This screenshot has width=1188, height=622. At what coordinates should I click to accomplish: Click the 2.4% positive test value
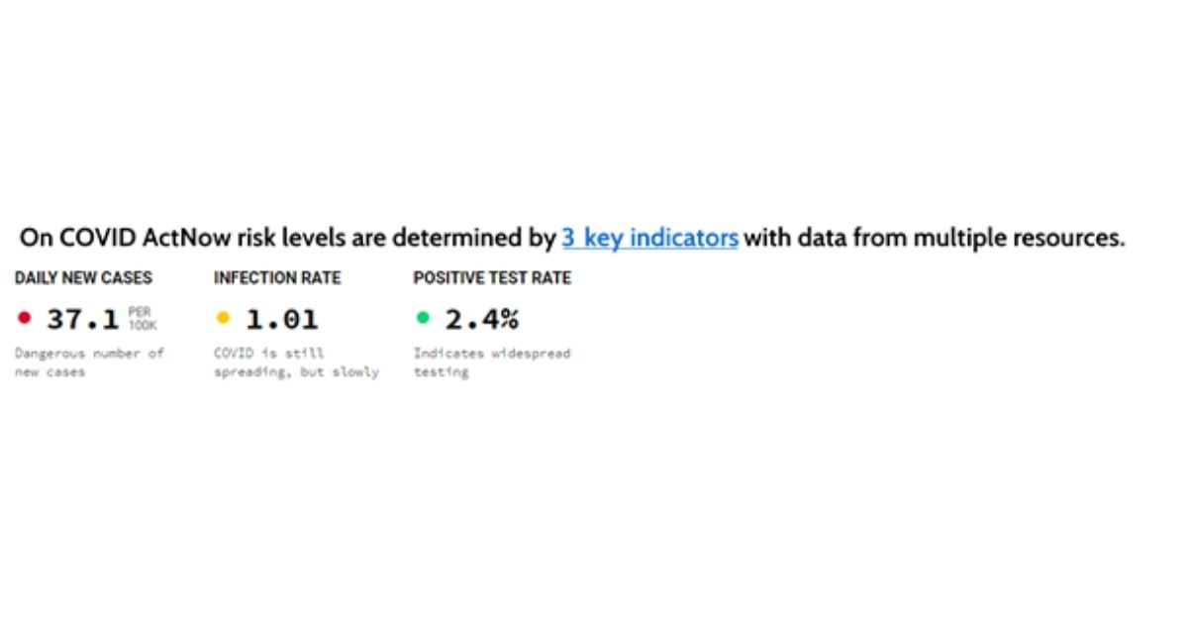(481, 319)
